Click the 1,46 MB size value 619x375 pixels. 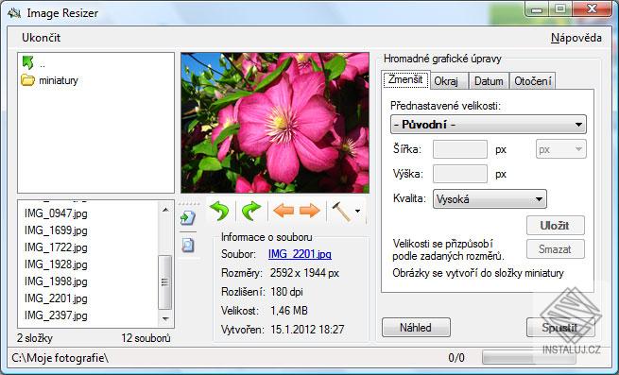[x=289, y=311]
